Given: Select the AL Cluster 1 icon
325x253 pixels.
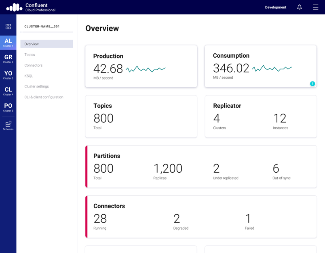Looking at the screenshot, I should (x=8, y=42).
